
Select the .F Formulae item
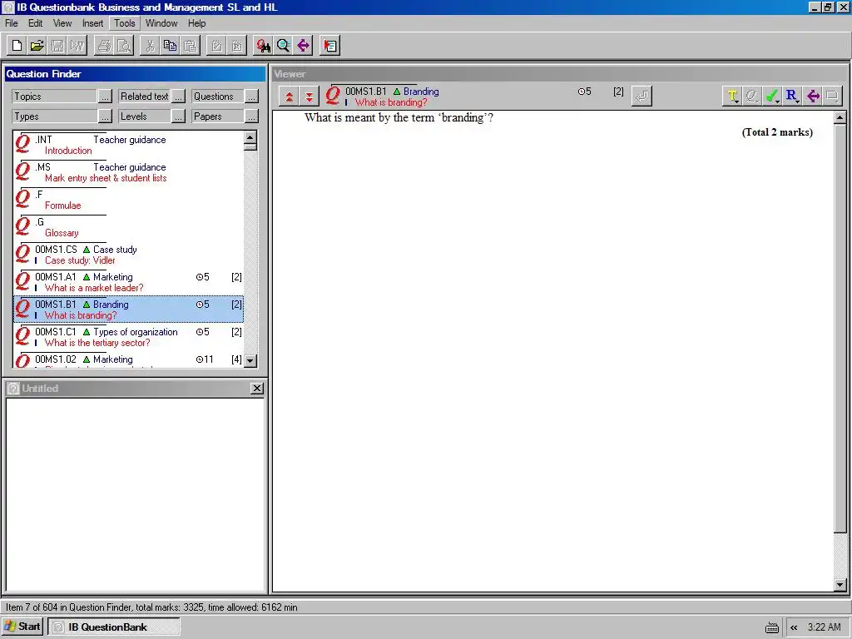(x=128, y=200)
